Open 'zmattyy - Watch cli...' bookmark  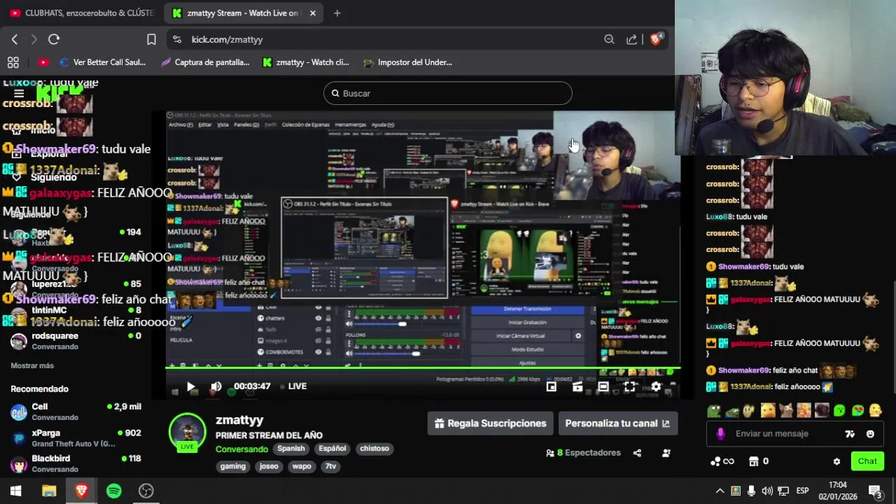305,62
